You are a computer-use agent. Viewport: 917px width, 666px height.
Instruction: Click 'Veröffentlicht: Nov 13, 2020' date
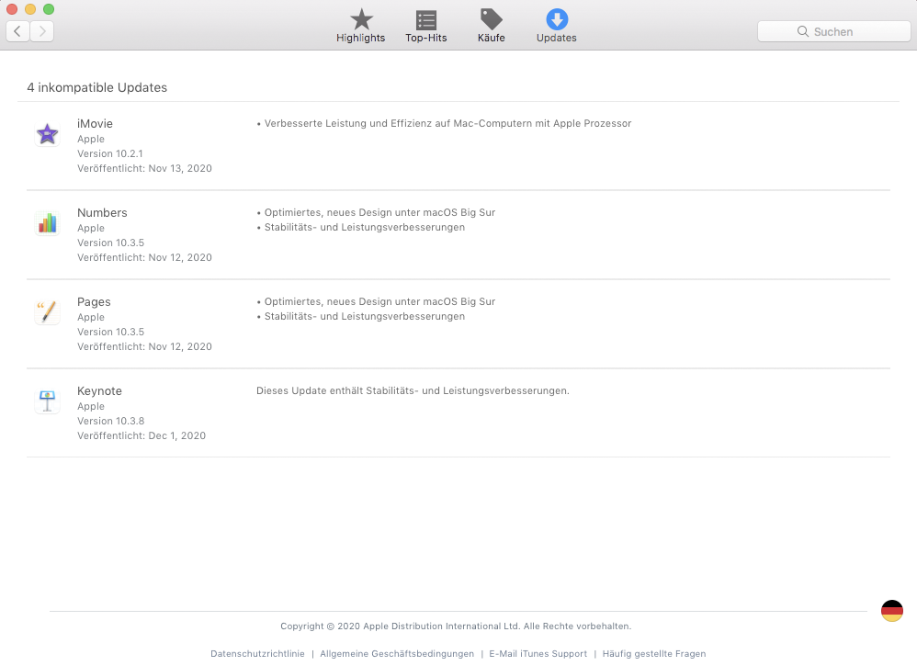click(144, 168)
